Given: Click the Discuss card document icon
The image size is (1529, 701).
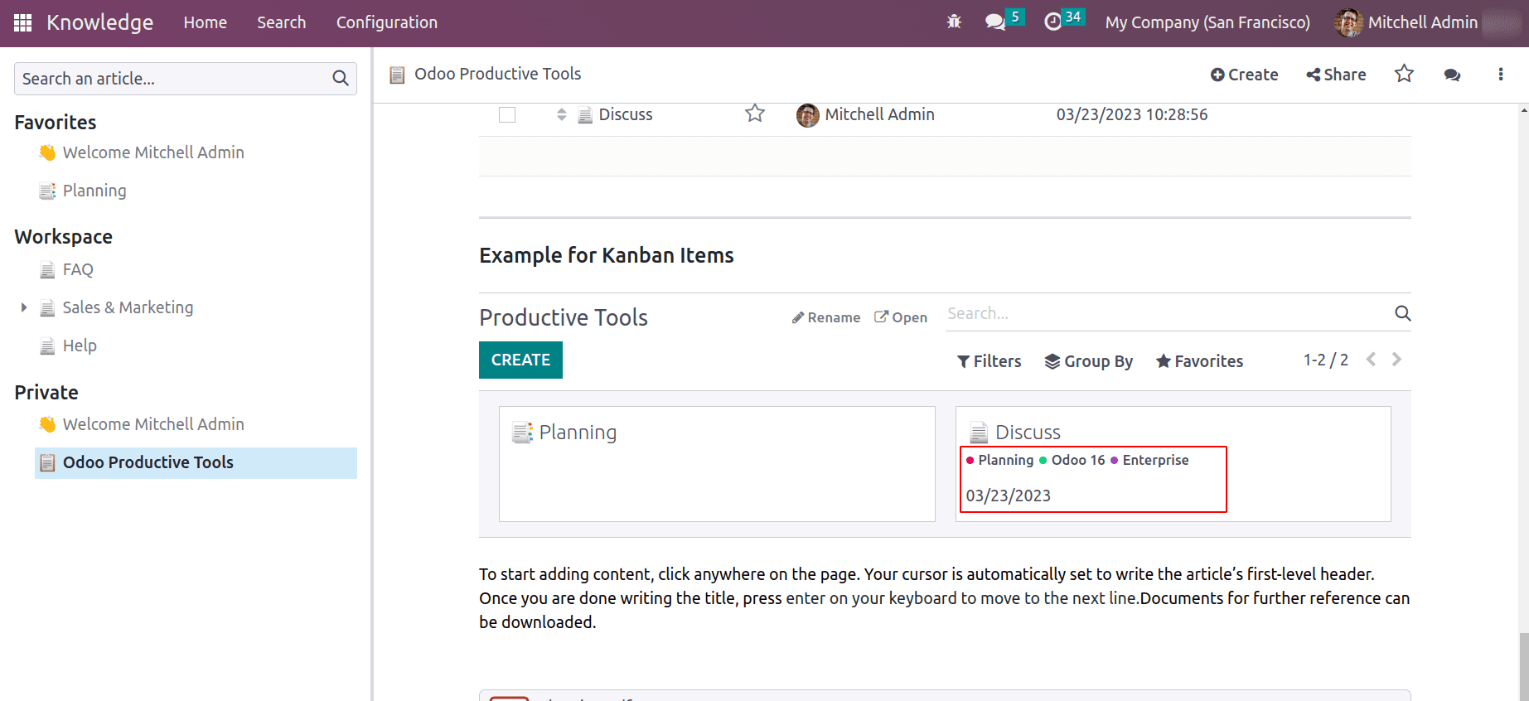Looking at the screenshot, I should coord(979,433).
